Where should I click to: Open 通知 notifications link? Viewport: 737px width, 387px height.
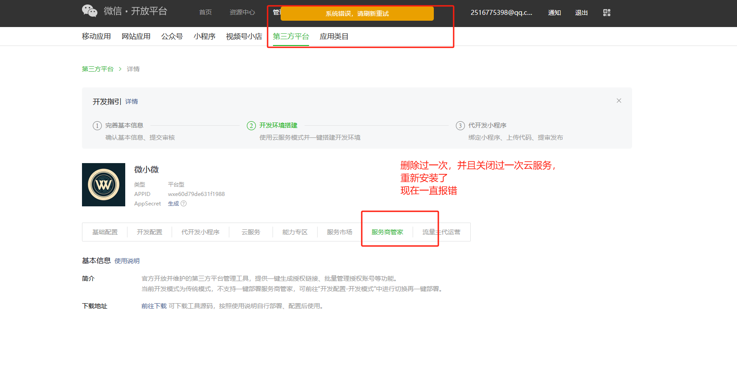point(555,13)
